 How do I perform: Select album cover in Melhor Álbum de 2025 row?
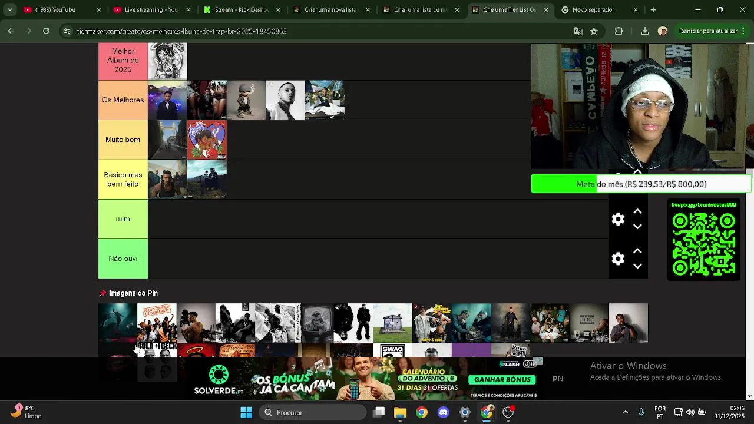pos(167,61)
